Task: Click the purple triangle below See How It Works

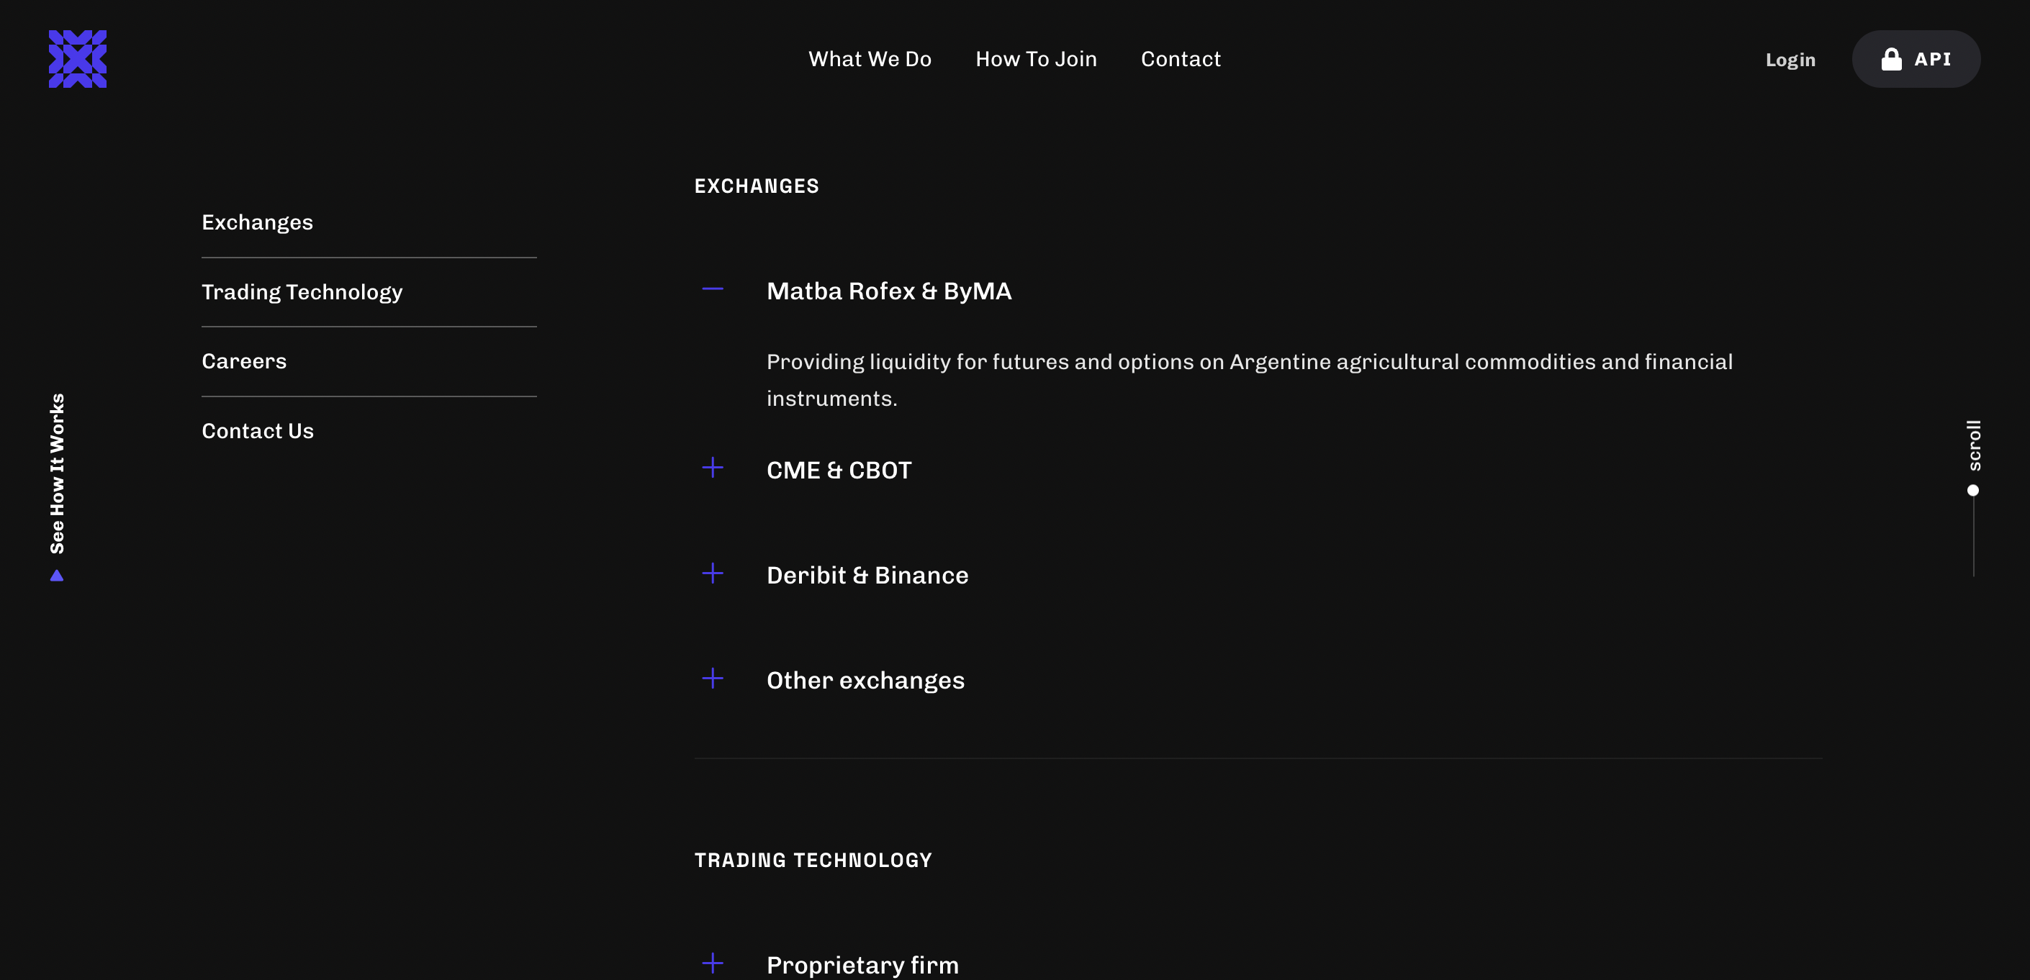Action: tap(57, 576)
